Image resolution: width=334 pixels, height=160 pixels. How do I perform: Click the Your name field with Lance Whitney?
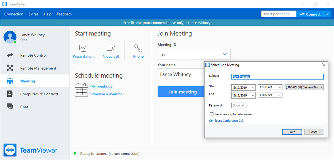pyautogui.click(x=181, y=74)
